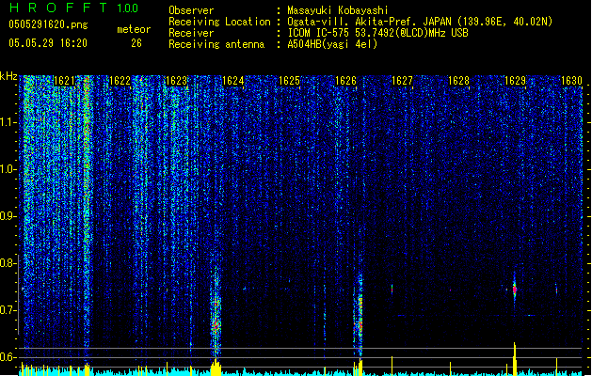Viewport: 592px width, 376px height.
Task: Click the 1.0 kHz frequency tick label
Action: pos(8,169)
